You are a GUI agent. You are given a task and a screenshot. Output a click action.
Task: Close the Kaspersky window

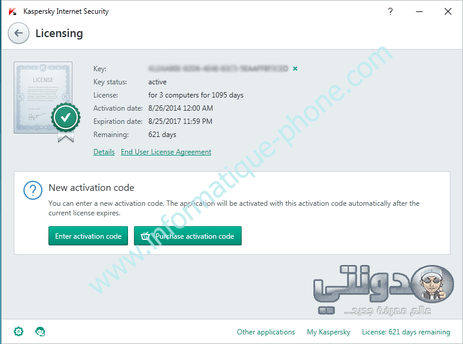pyautogui.click(x=448, y=11)
